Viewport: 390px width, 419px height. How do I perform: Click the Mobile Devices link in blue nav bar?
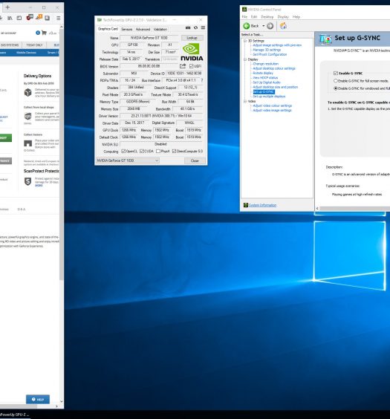tap(26, 52)
